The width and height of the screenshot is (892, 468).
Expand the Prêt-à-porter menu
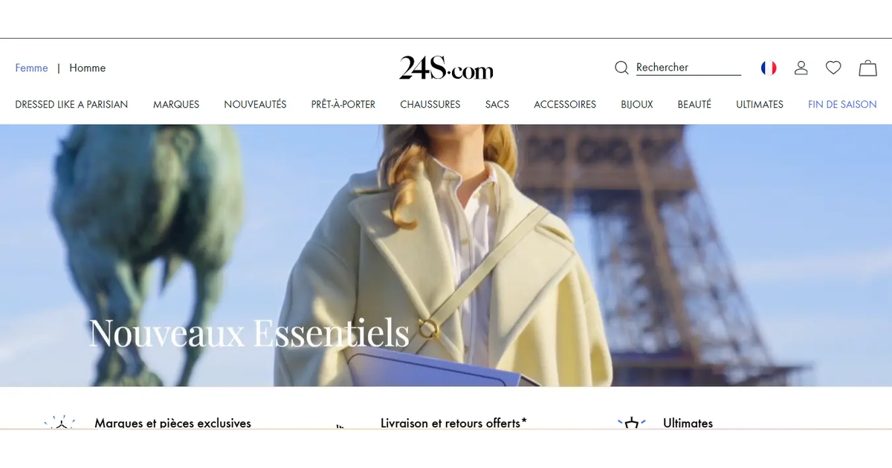click(343, 105)
